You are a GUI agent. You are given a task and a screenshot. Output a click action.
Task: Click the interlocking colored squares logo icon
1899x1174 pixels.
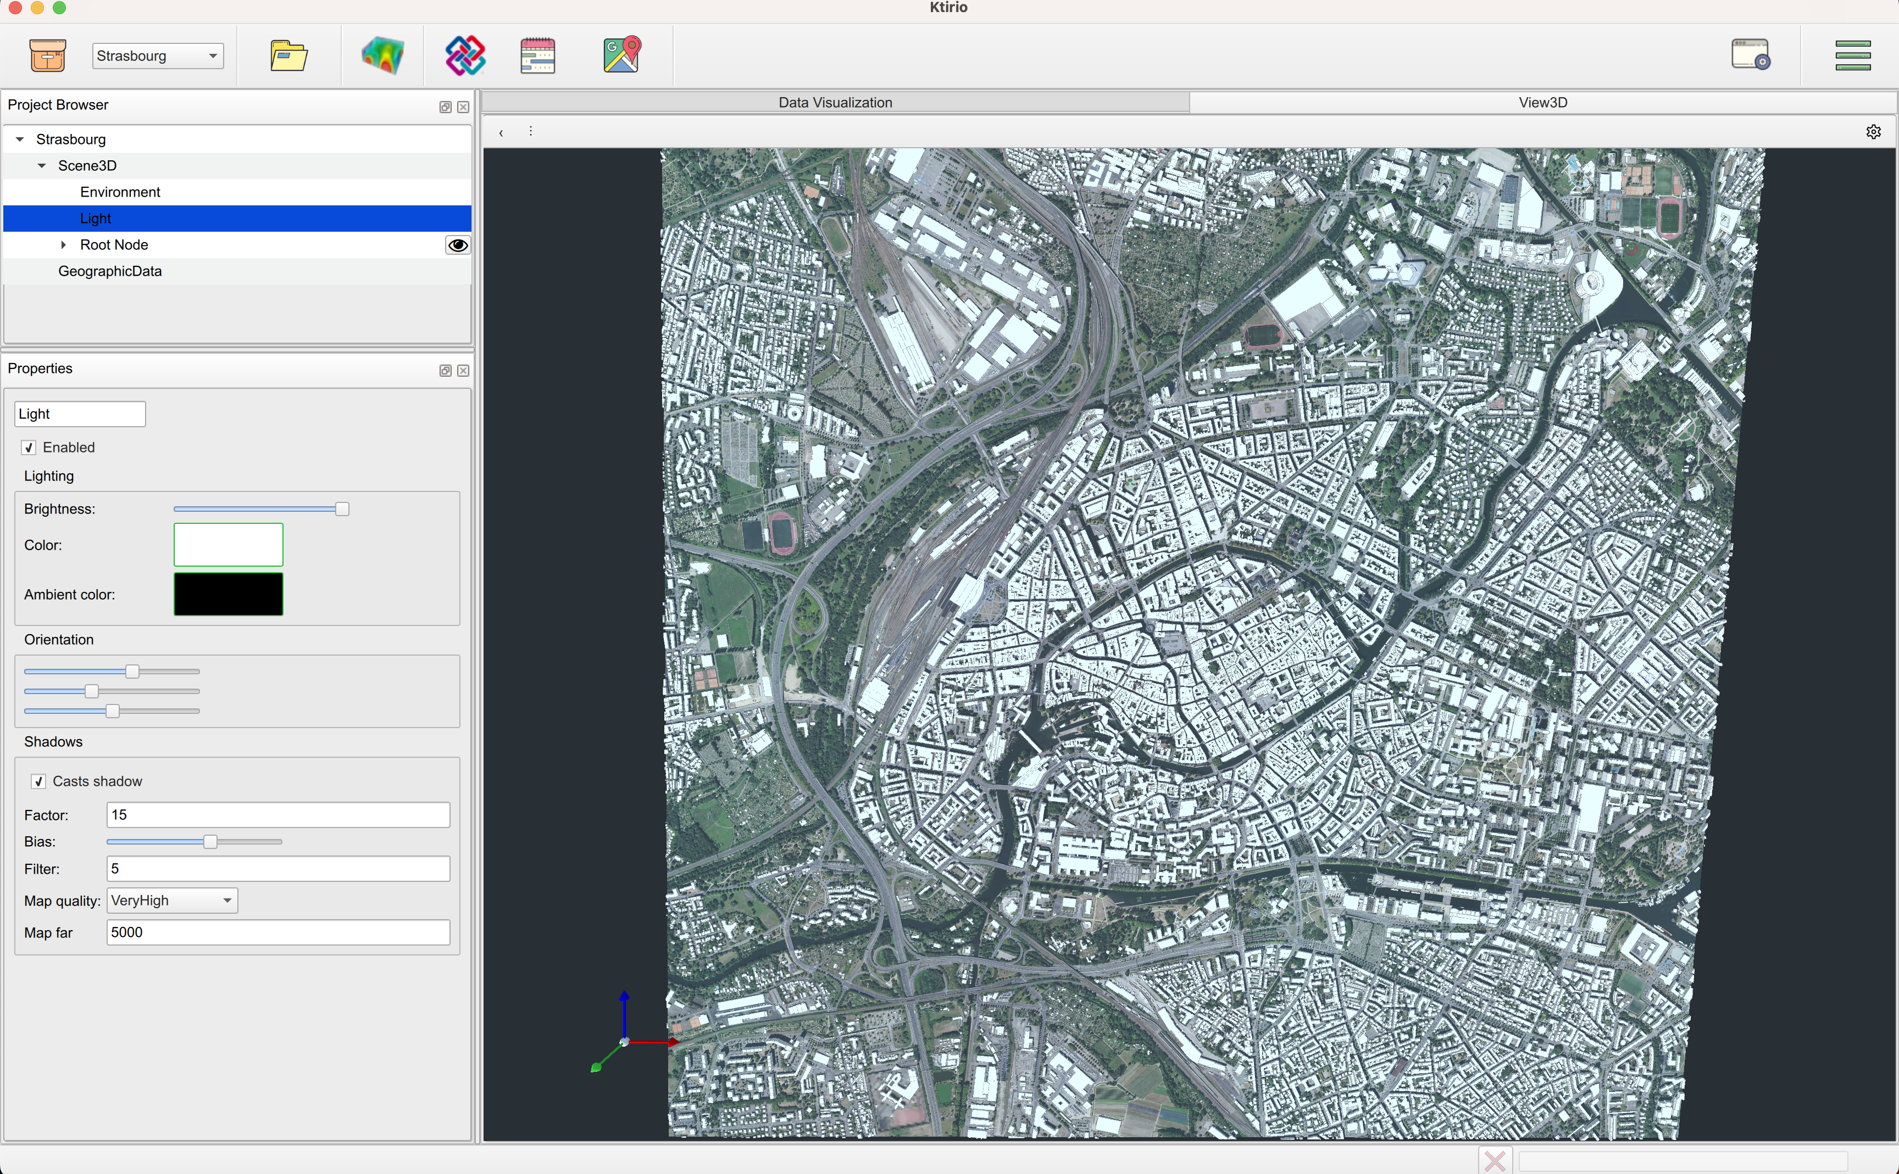click(x=465, y=56)
